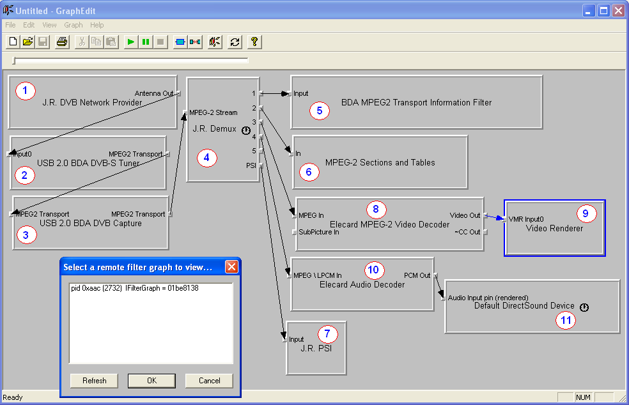Open the Edit menu
Viewport: 629px width, 405px height.
29,25
